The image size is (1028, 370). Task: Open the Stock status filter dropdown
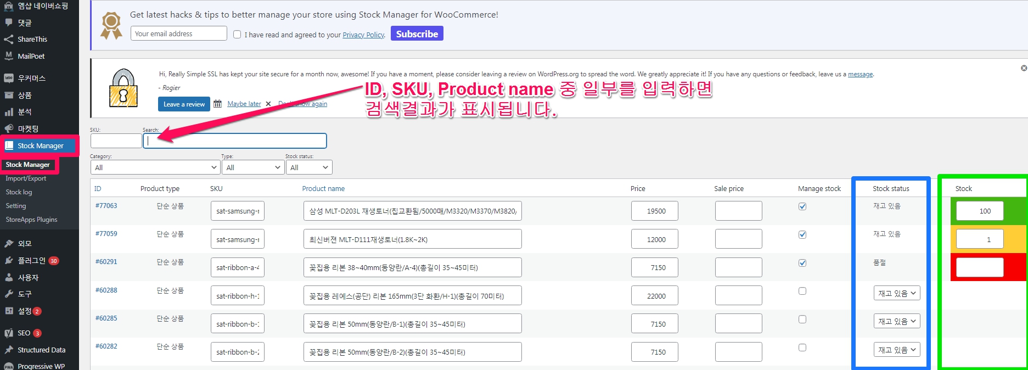coord(309,167)
